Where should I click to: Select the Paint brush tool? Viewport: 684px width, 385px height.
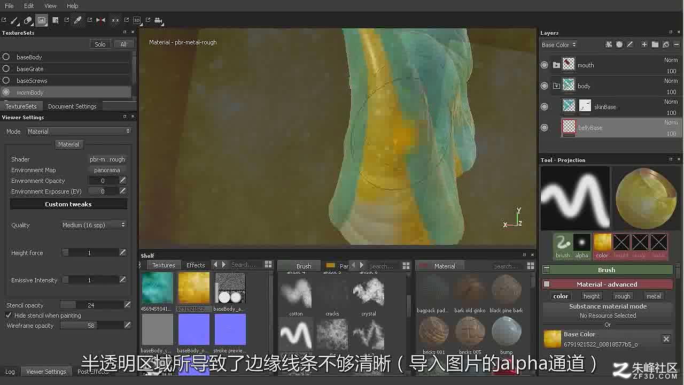coord(14,20)
